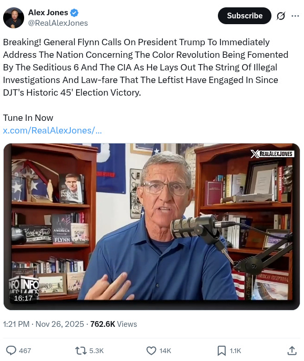Open Alex Jones profile avatar
This screenshot has width=304, height=361.
click(14, 18)
